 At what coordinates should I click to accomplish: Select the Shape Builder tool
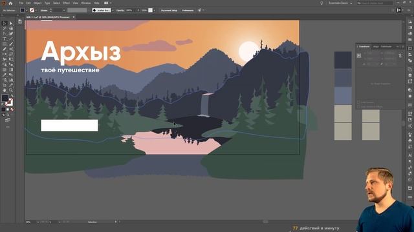tap(5, 64)
